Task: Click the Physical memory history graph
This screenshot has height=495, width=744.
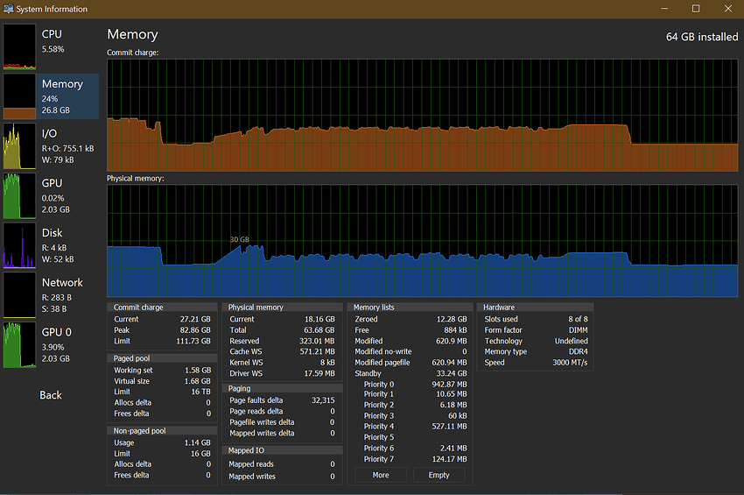Action: 422,240
